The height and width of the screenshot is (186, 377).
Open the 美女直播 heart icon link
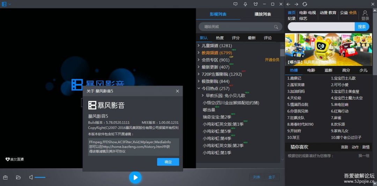14,160
